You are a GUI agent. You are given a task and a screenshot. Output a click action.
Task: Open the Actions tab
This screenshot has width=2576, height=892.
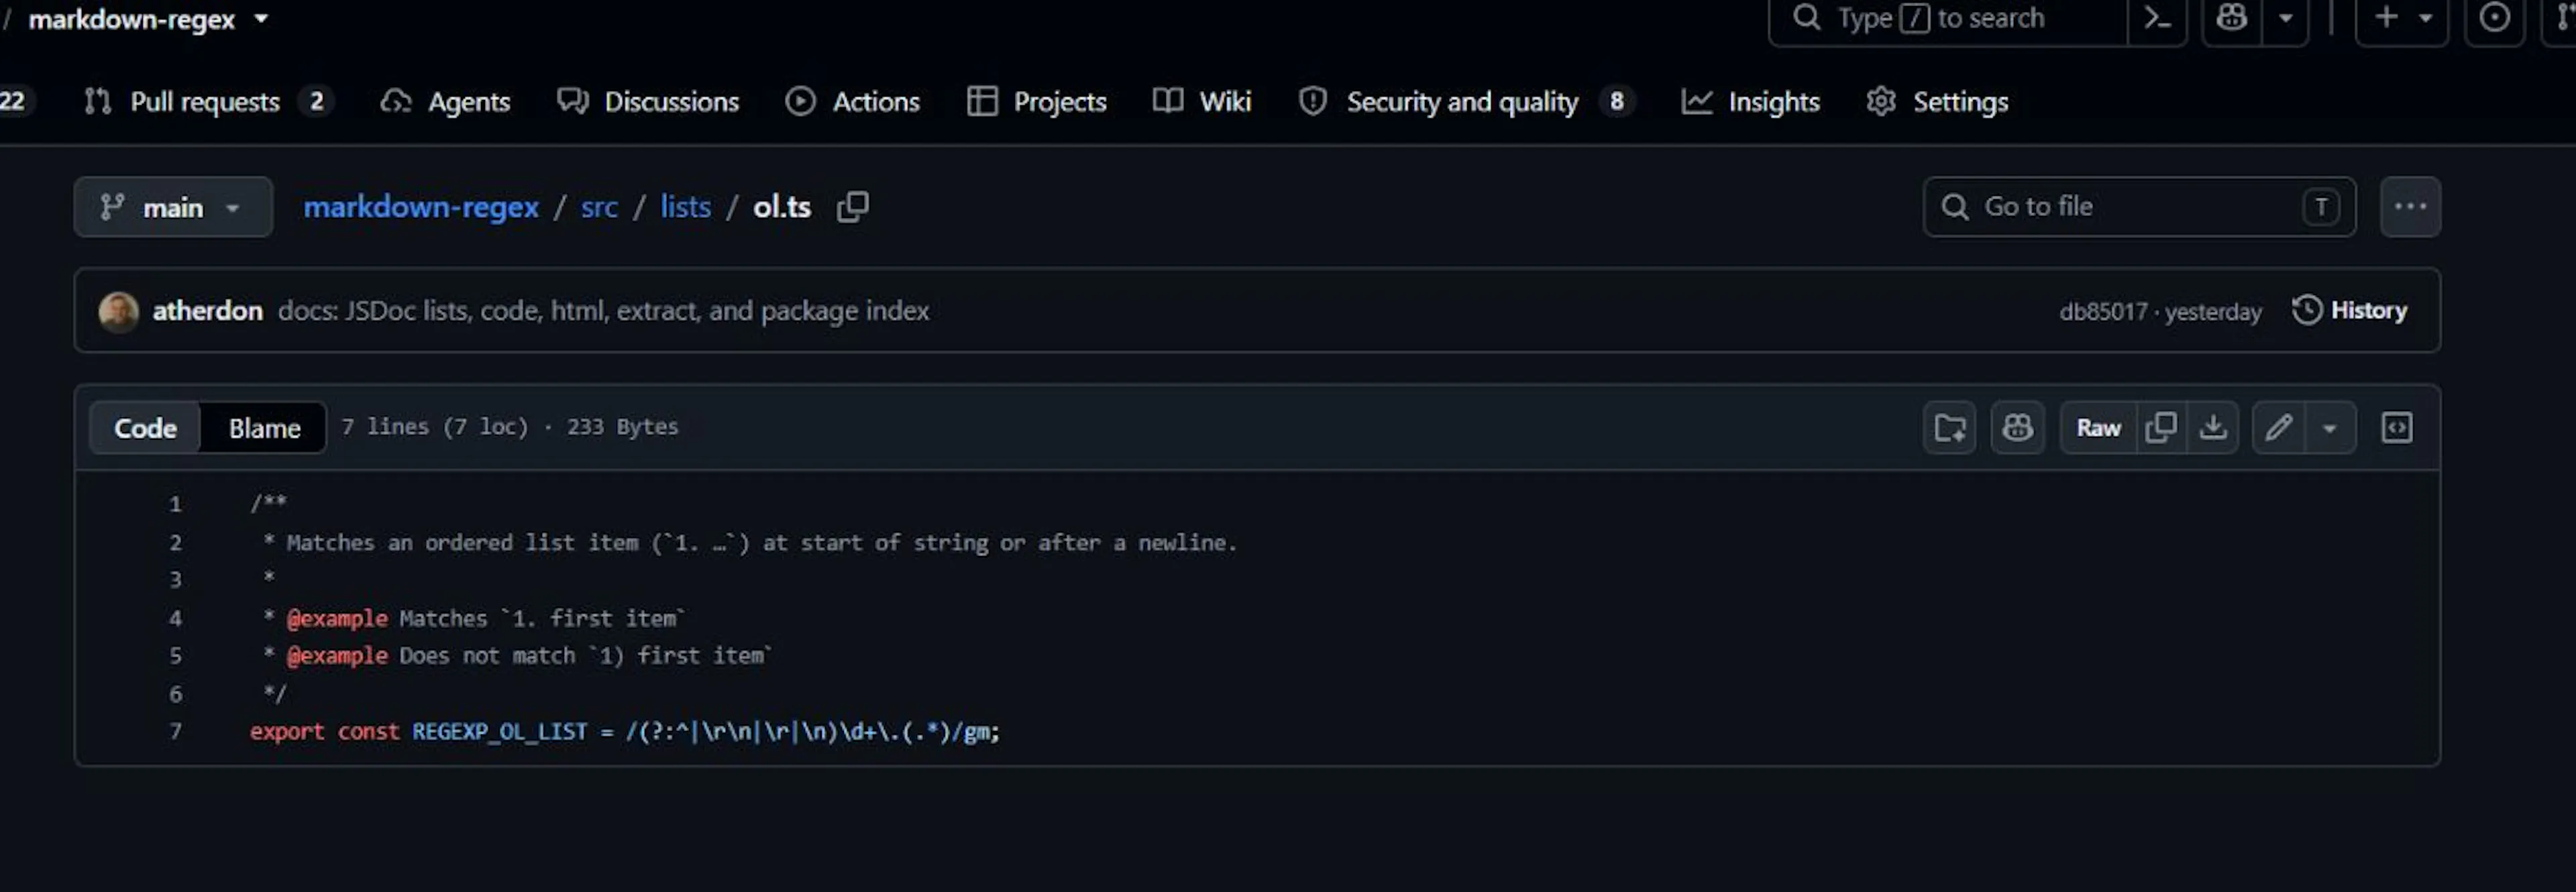853,101
